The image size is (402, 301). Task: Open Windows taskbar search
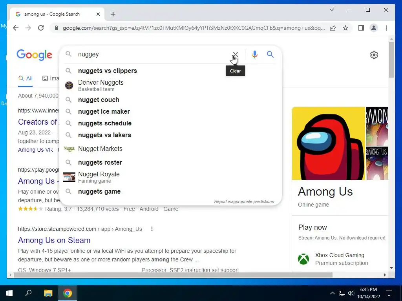28,293
